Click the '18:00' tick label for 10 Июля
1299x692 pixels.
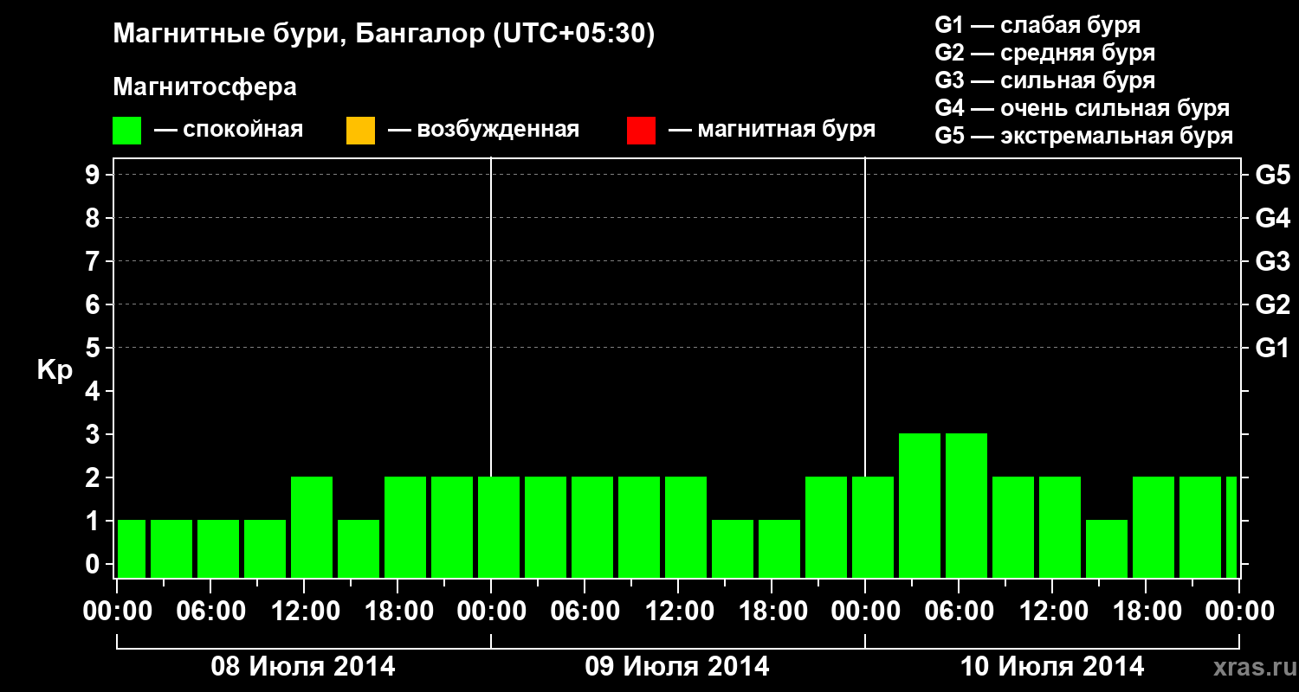click(x=1147, y=611)
